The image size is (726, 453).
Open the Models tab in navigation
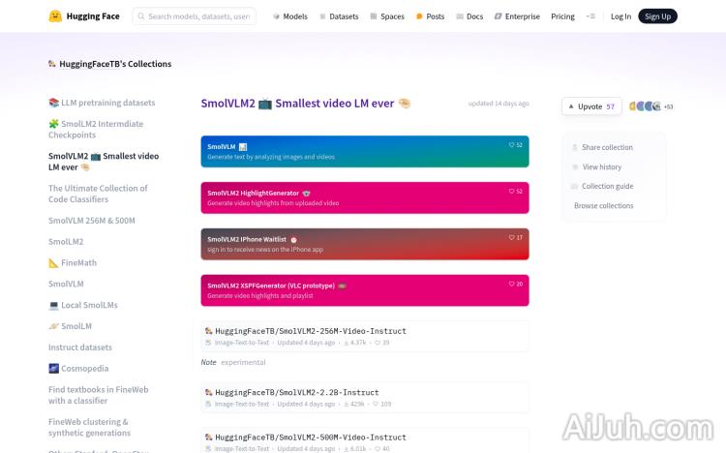(289, 16)
